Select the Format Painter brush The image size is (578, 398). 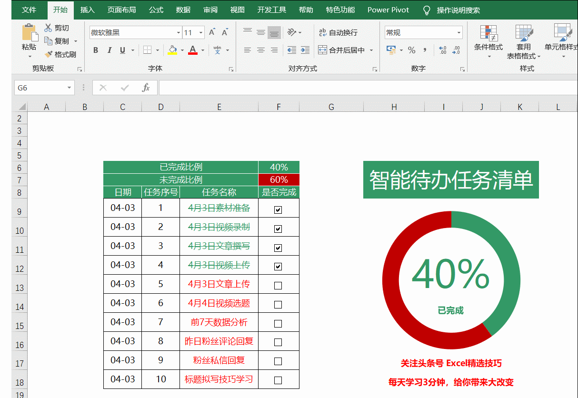48,54
